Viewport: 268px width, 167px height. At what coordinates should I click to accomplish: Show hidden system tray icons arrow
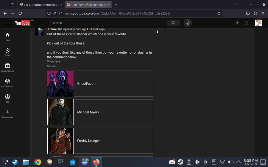(239, 162)
